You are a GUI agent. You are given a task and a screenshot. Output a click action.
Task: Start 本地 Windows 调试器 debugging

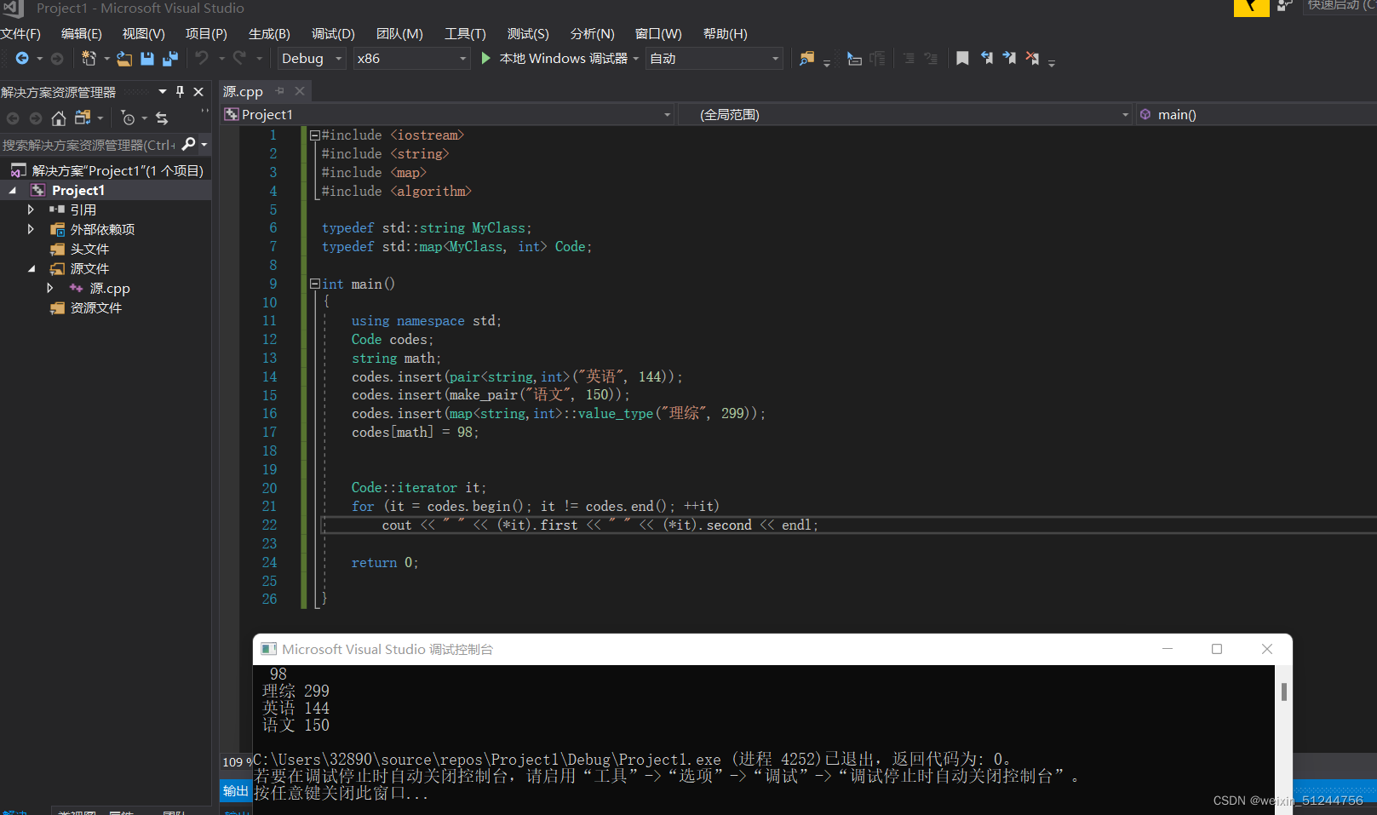[558, 58]
